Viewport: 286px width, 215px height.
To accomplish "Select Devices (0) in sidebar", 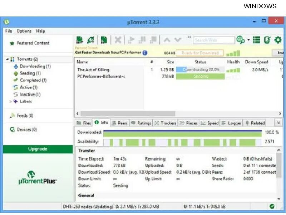I will [26, 130].
